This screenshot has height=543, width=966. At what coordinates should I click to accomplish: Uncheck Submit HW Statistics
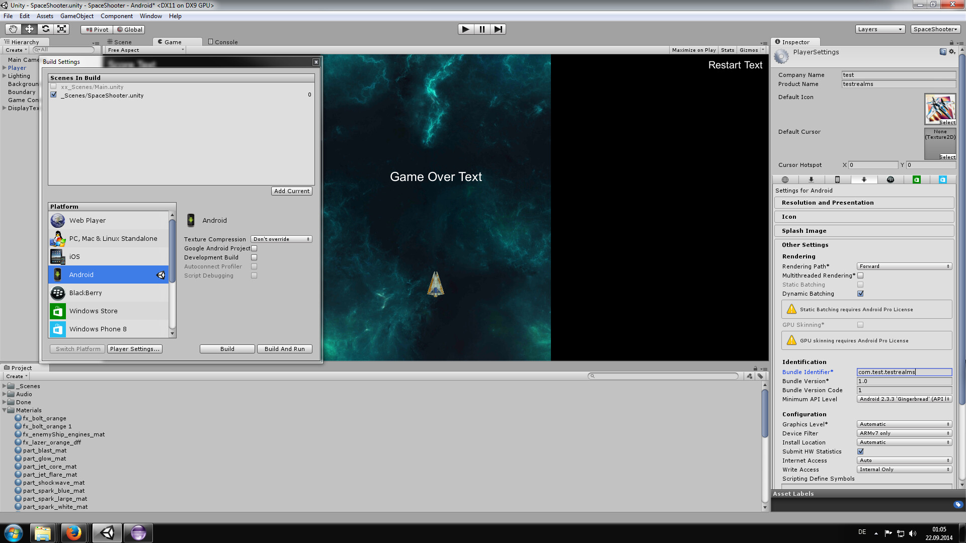pos(861,451)
